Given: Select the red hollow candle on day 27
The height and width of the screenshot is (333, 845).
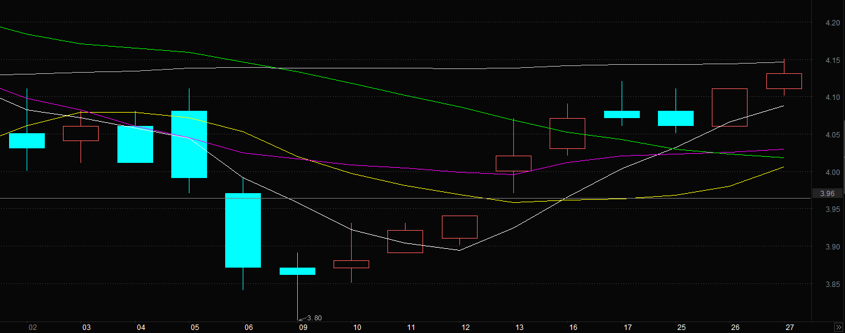Looking at the screenshot, I should point(784,81).
